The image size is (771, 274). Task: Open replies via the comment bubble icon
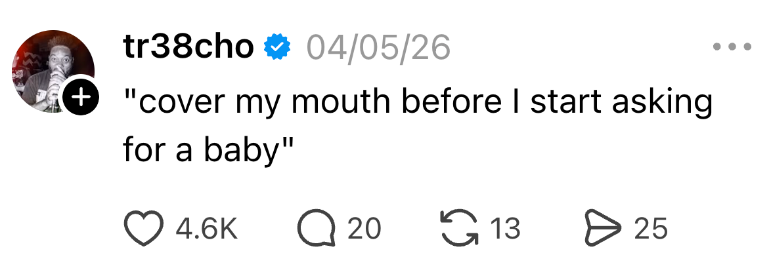point(316,229)
